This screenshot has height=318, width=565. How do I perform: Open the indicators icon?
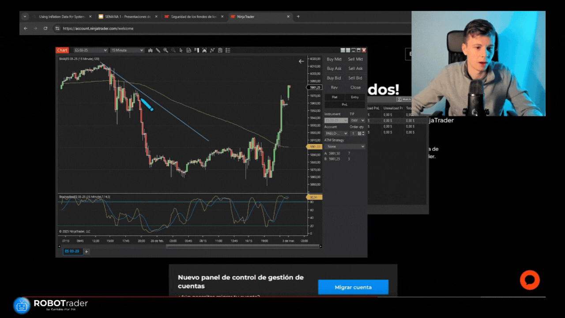point(212,50)
